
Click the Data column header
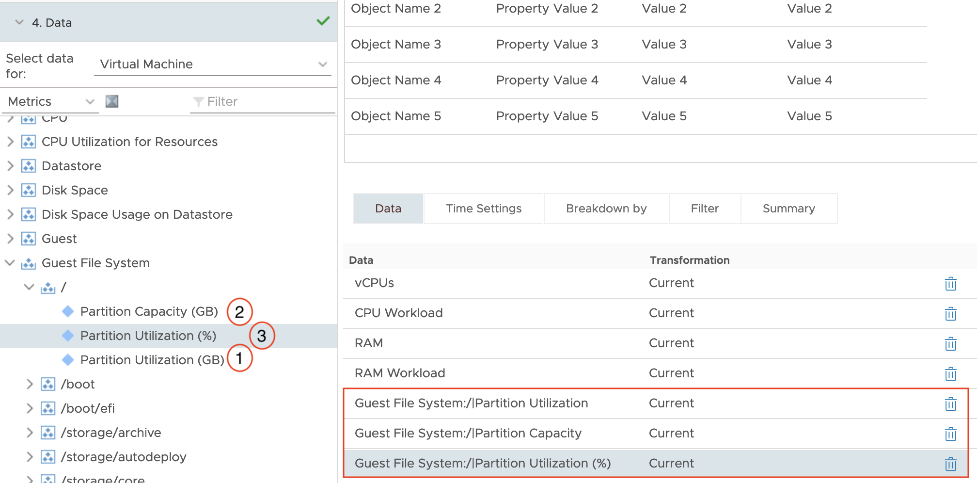pos(361,260)
